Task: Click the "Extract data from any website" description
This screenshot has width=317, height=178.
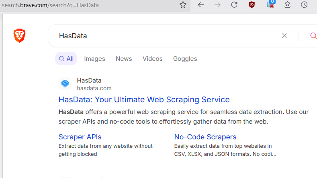Action: click(x=105, y=150)
